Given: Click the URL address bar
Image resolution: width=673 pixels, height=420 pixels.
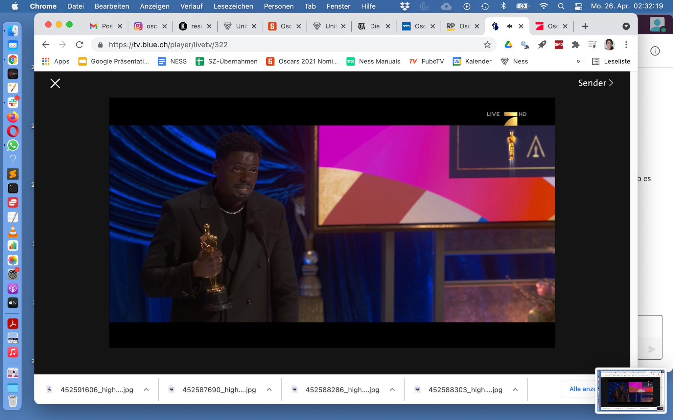Looking at the screenshot, I should point(289,45).
